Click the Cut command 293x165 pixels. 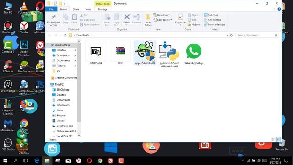(x=84, y=15)
